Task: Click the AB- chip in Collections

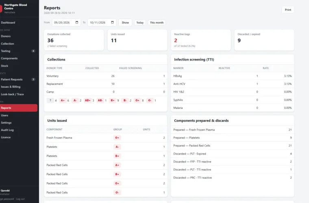Action: click(100, 100)
